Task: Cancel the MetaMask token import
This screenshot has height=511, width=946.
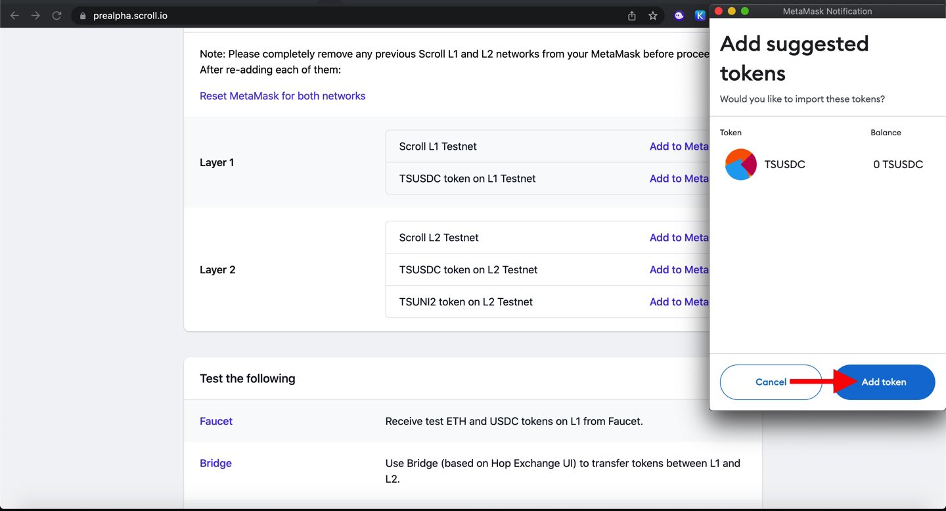Action: tap(771, 382)
